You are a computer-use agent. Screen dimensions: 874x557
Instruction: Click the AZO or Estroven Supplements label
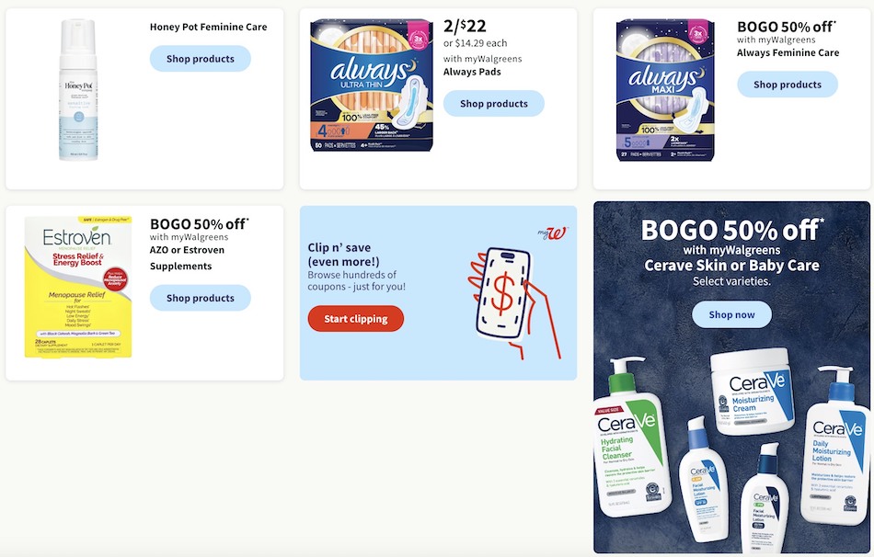(x=188, y=258)
